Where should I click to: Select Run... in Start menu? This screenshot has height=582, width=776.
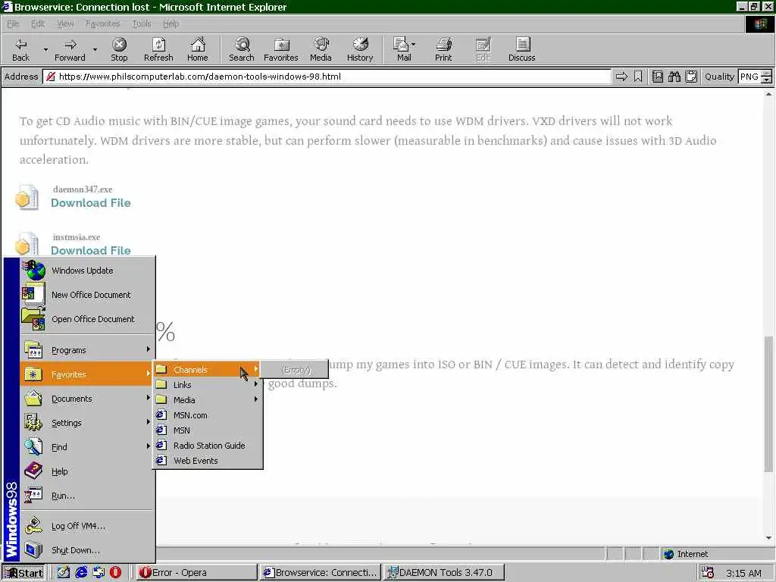point(87,496)
